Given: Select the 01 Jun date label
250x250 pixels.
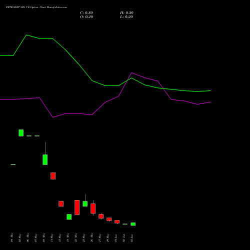Looking at the screenshot, I should tap(116, 237).
